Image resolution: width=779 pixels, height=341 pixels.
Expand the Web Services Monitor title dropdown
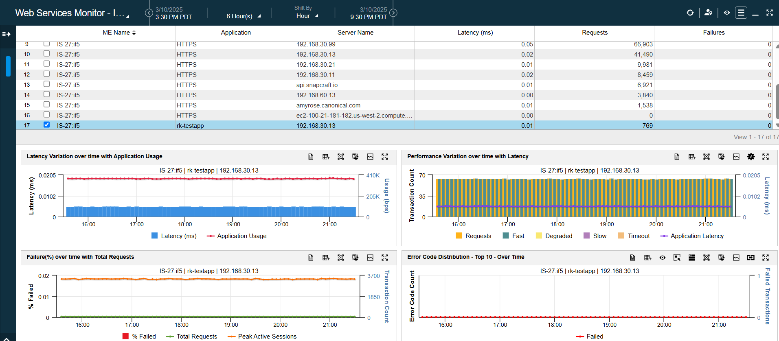point(127,16)
